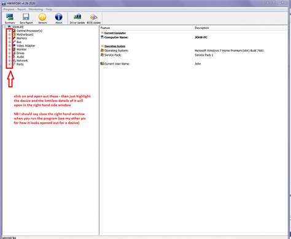This screenshot has height=239, width=291.
Task: Expand the Motherboard node
Action: [x=9, y=34]
